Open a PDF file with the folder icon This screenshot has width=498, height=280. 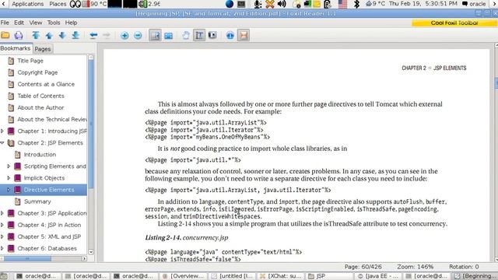[5, 35]
